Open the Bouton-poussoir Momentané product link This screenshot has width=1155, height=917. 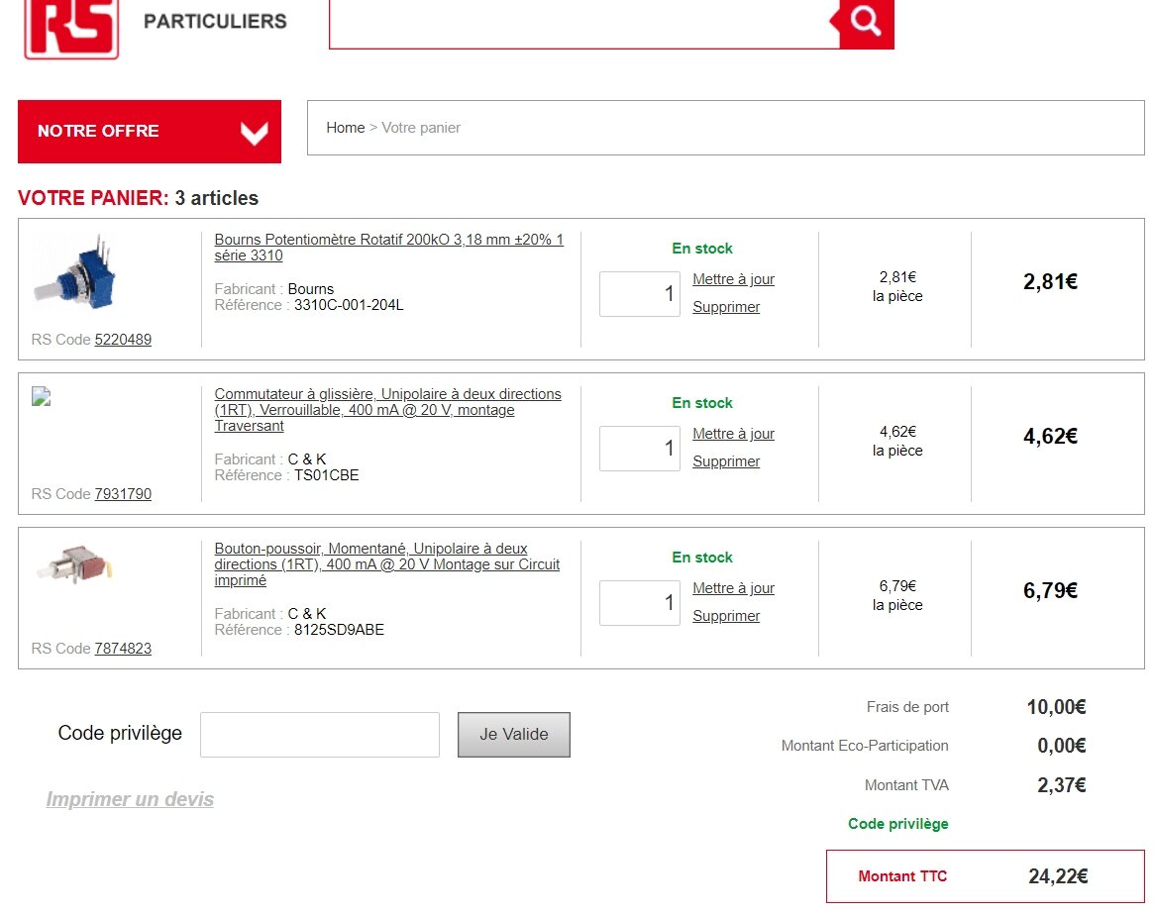coord(386,564)
